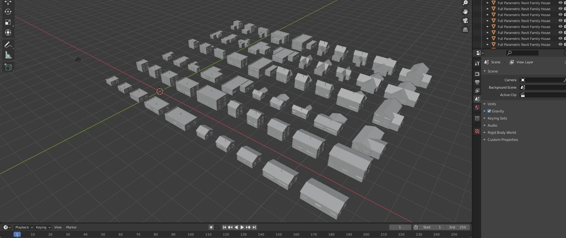
Task: Open the timeline Marker menu
Action: point(71,227)
